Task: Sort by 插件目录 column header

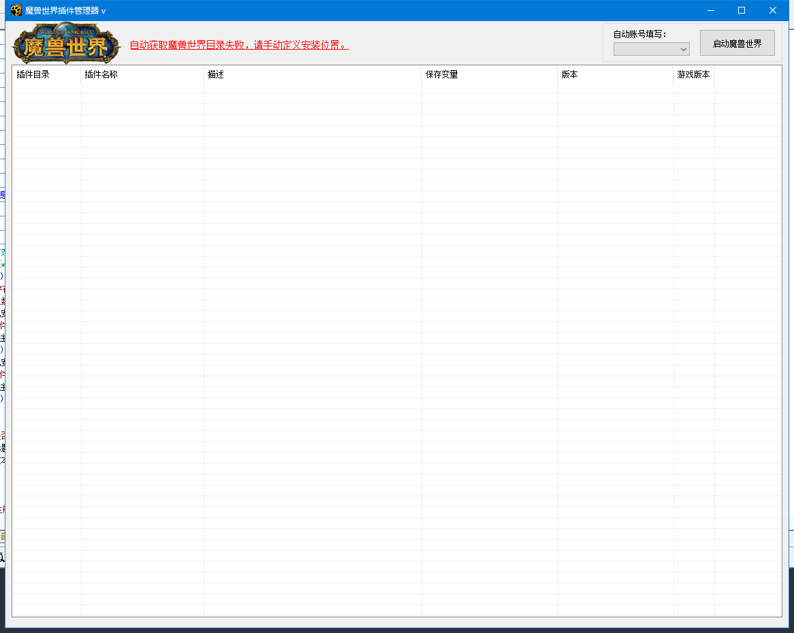Action: click(46, 74)
